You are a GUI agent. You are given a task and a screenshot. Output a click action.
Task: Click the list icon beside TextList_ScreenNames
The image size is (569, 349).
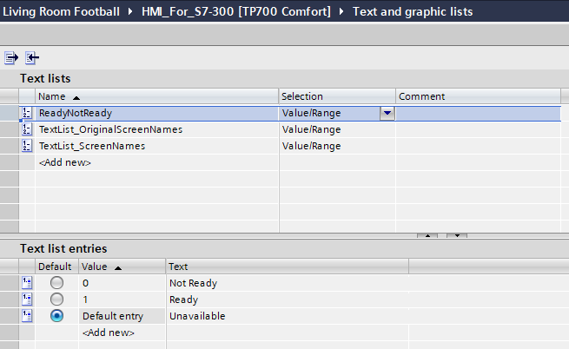click(x=27, y=146)
